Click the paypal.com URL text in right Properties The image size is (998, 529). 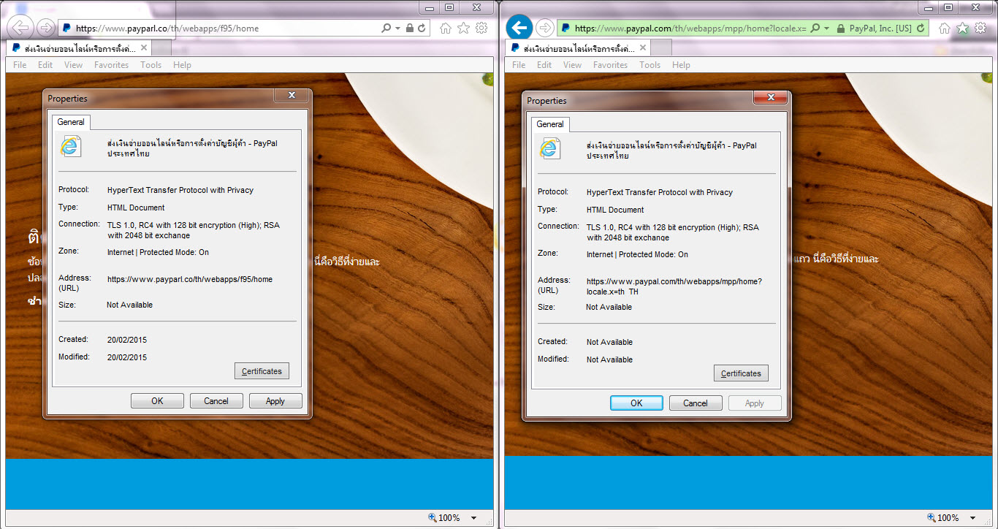click(x=674, y=286)
